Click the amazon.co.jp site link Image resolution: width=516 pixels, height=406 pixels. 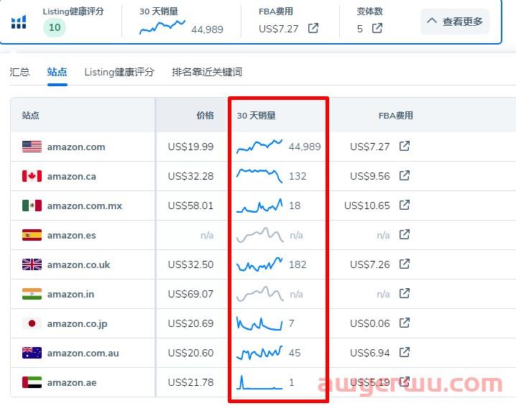[77, 323]
